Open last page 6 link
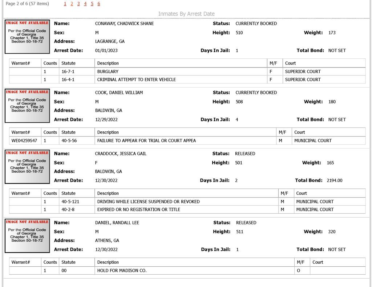 click(99, 4)
